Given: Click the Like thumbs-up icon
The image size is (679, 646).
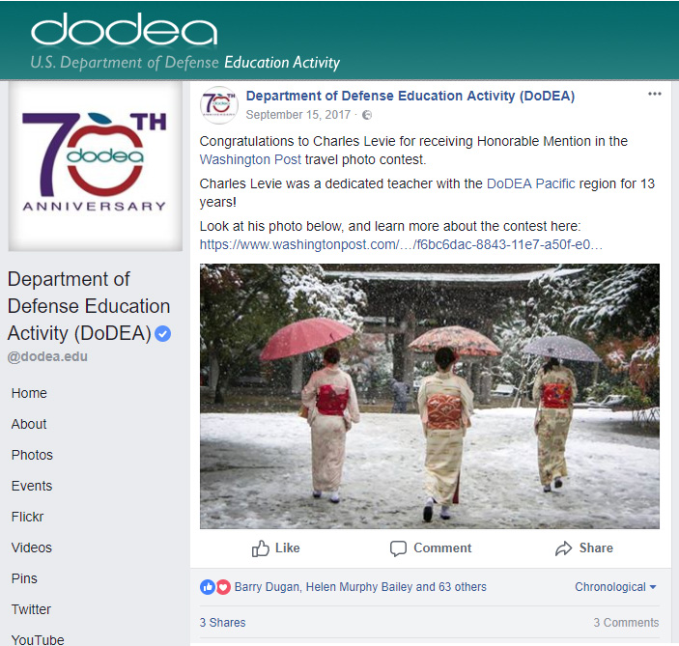Looking at the screenshot, I should click(x=260, y=548).
